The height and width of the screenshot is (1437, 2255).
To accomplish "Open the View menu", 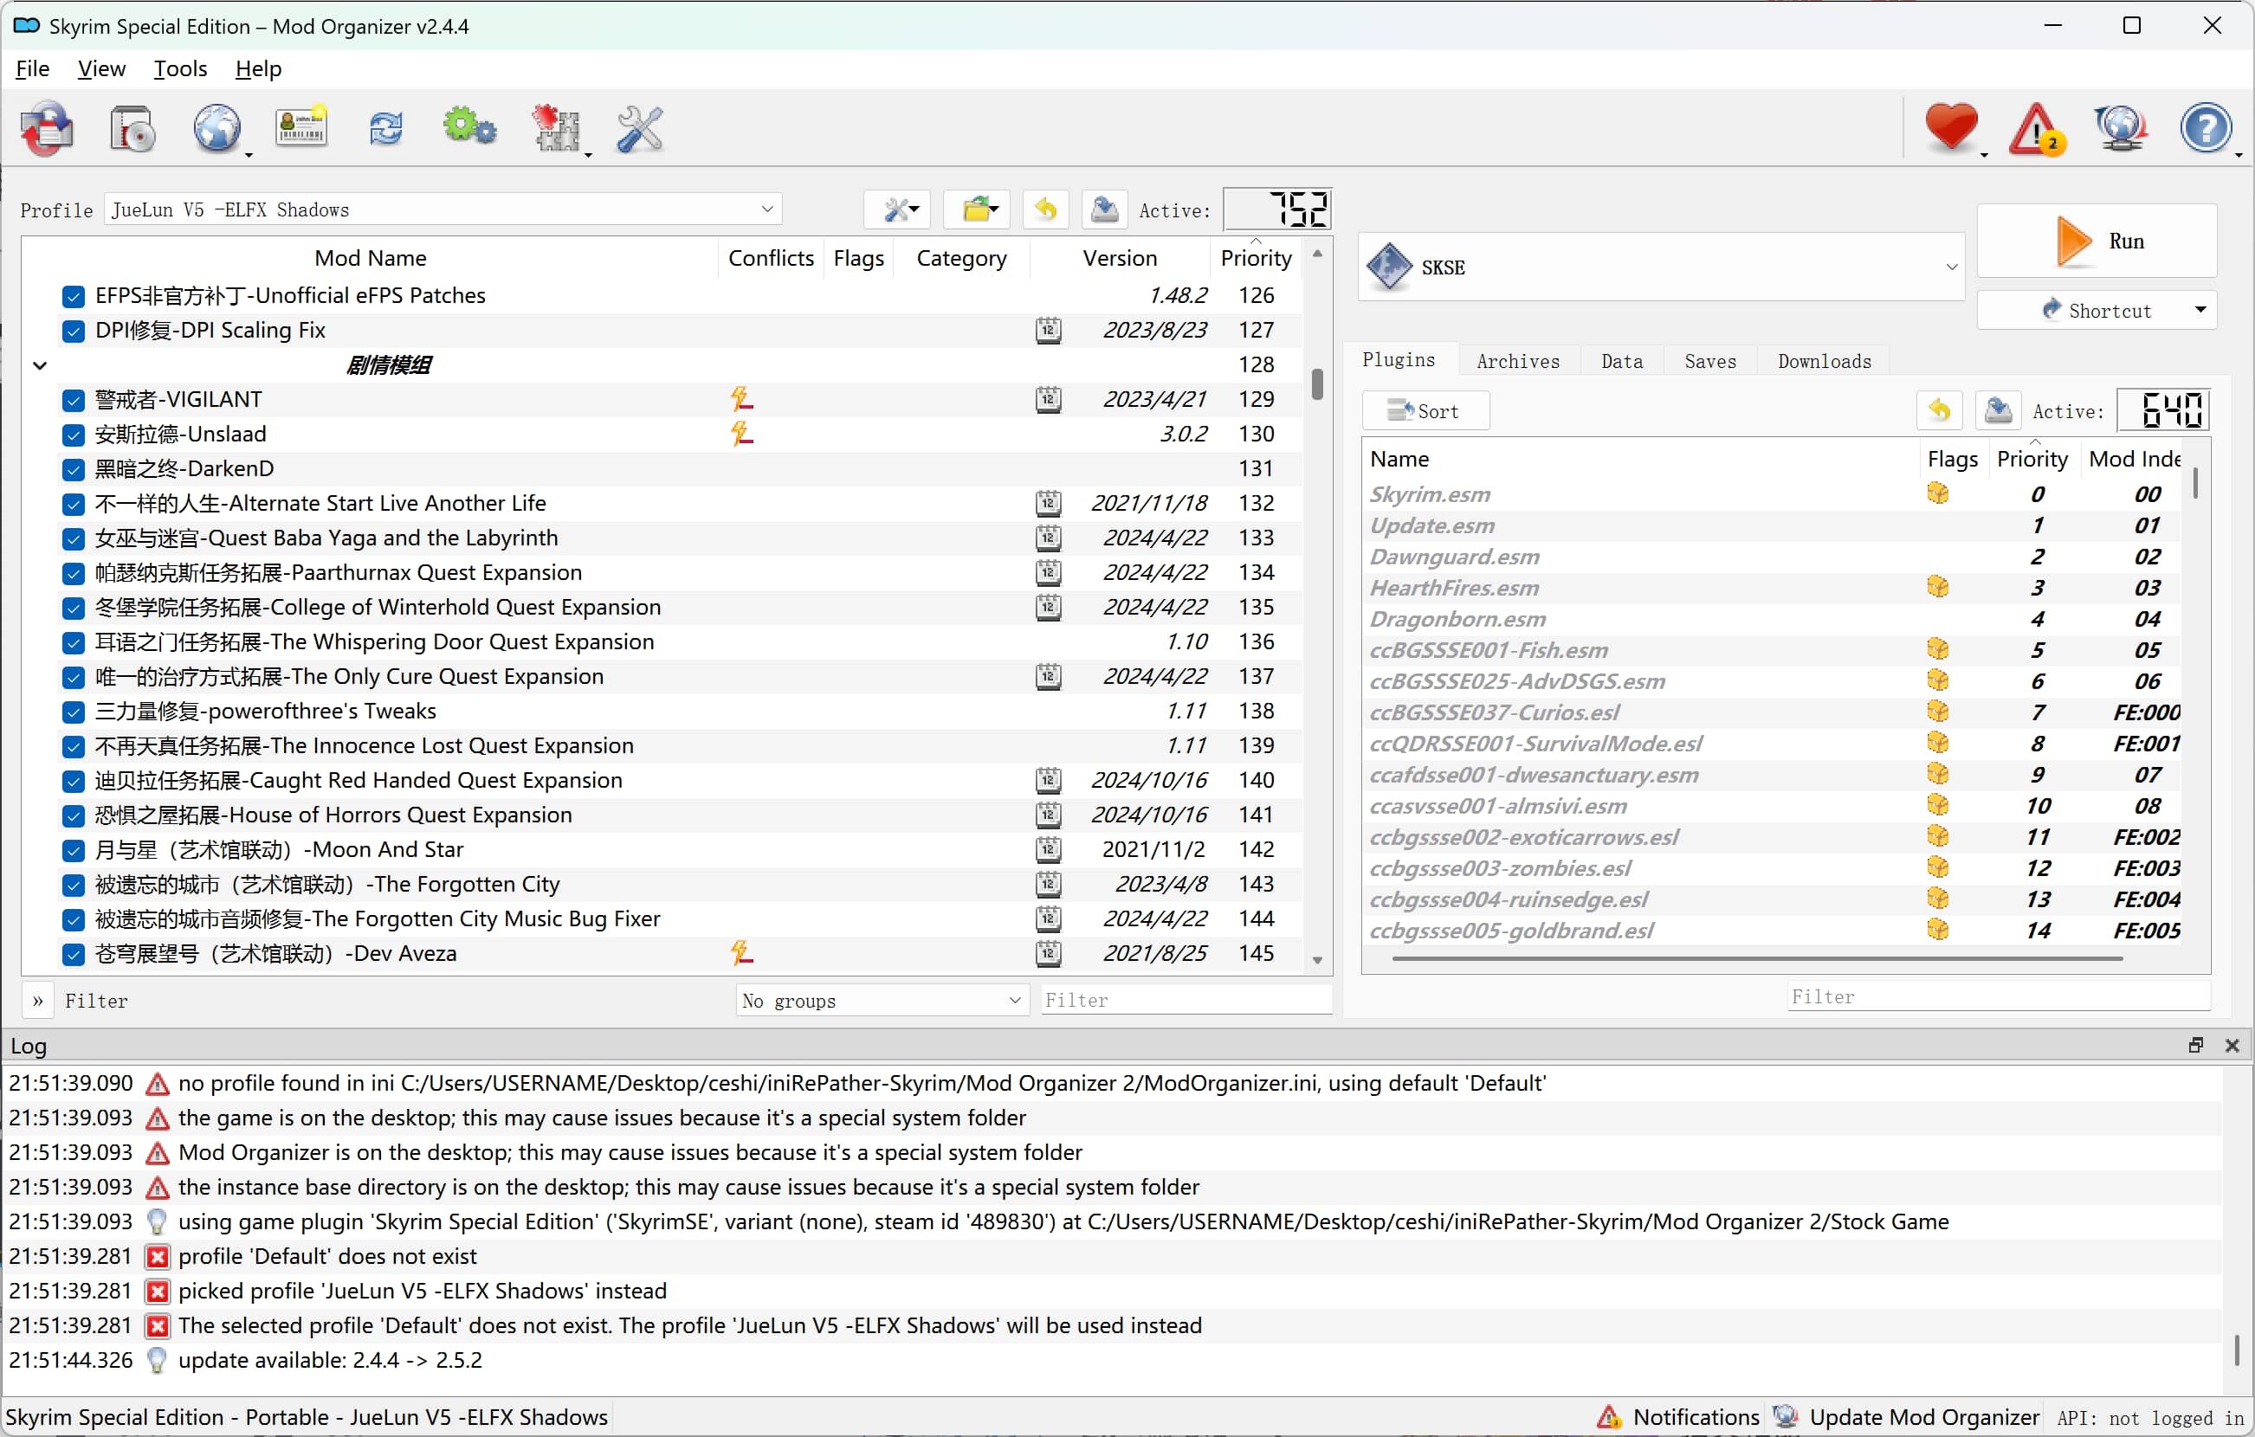I will pos(101,68).
